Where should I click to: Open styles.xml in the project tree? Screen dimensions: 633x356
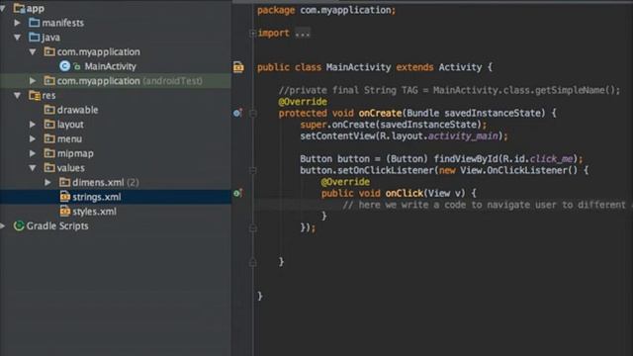[x=95, y=212]
